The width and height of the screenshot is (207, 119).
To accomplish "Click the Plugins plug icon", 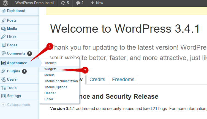I will (x=4, y=71).
